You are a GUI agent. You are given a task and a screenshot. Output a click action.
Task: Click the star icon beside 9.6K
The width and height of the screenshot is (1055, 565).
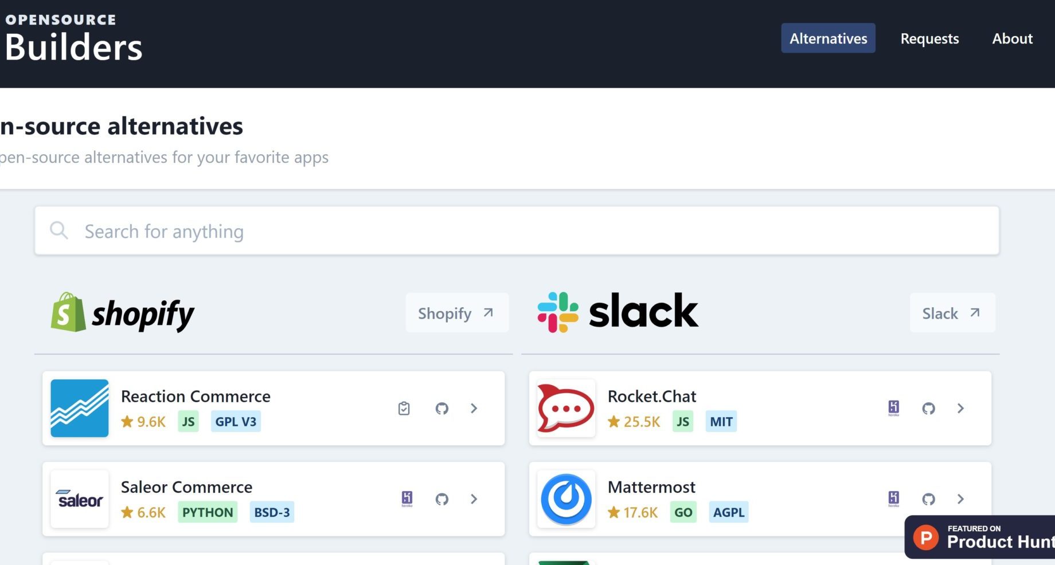(x=127, y=422)
